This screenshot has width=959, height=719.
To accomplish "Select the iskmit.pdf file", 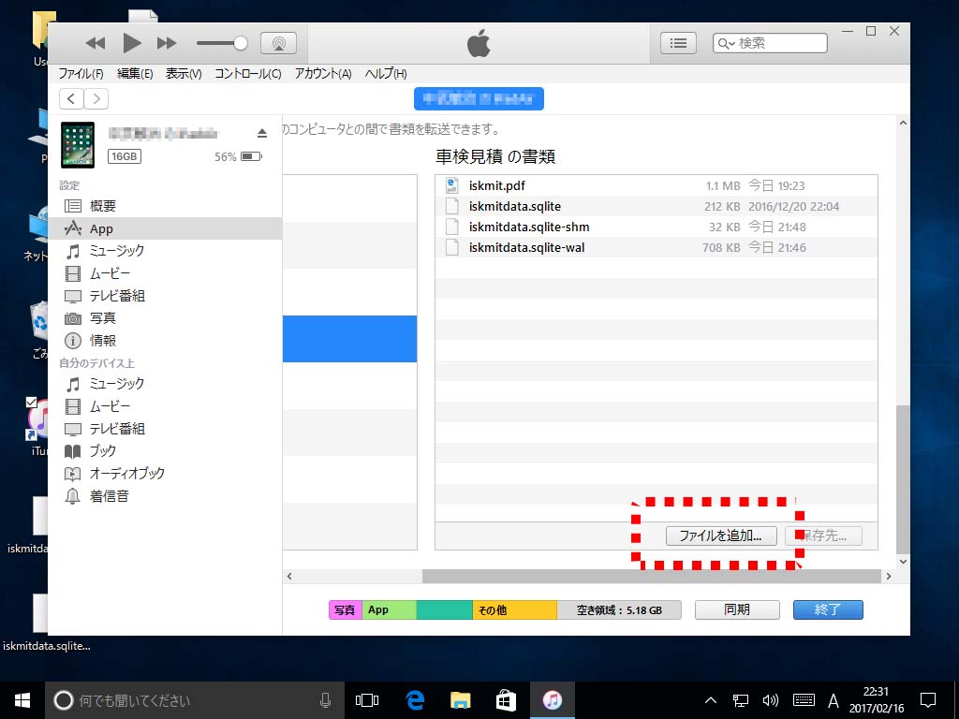I will [x=497, y=186].
